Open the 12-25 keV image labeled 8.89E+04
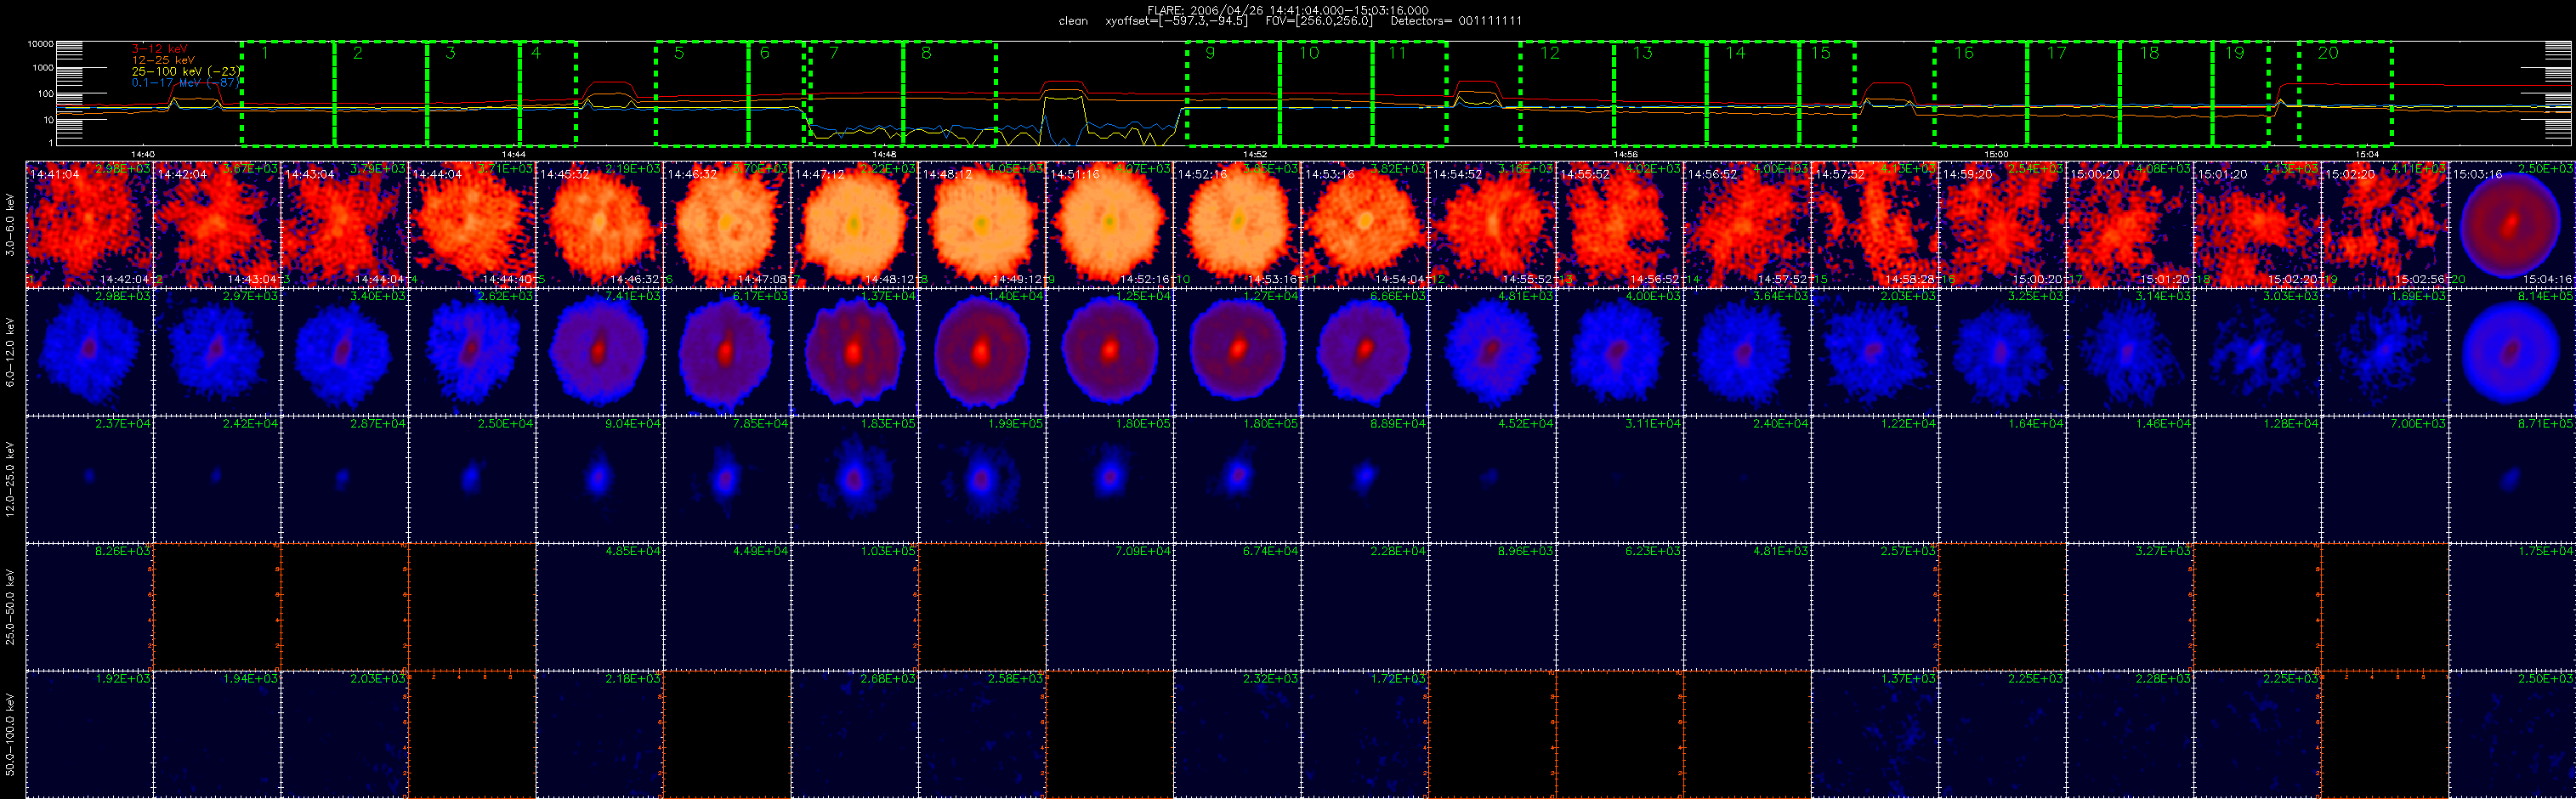 1365,479
